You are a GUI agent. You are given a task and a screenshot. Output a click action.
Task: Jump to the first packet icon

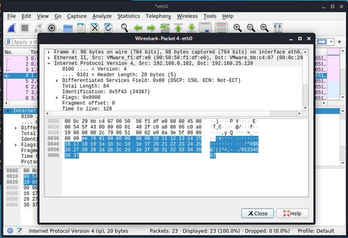tap(178, 28)
